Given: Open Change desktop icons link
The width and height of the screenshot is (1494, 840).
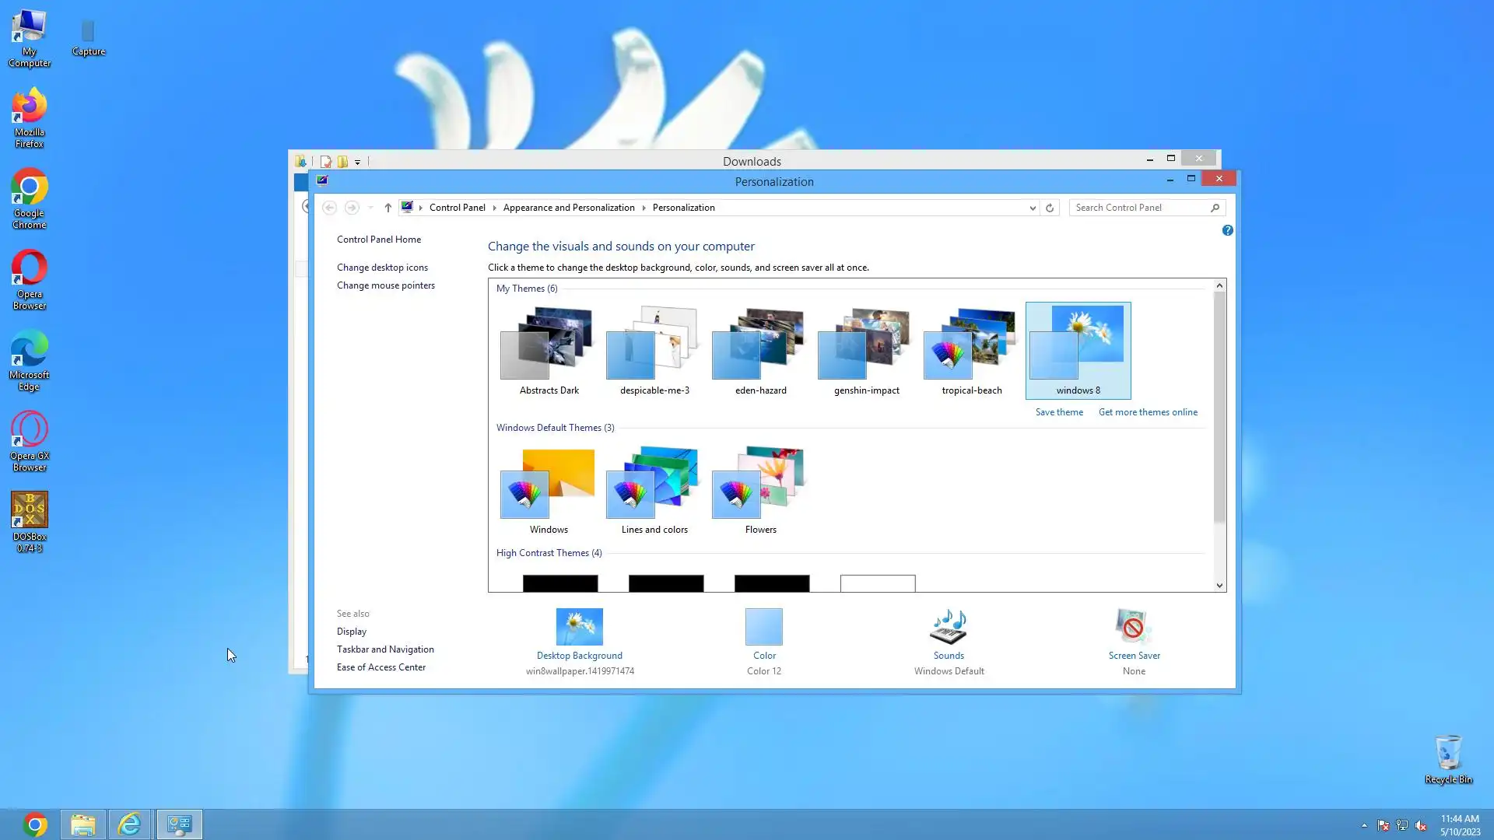Looking at the screenshot, I should coord(382,268).
